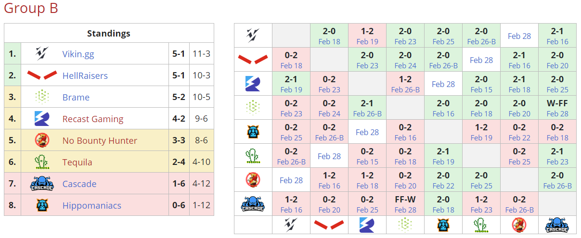Select No Bounty Hunter logo in Standings

coord(42,140)
